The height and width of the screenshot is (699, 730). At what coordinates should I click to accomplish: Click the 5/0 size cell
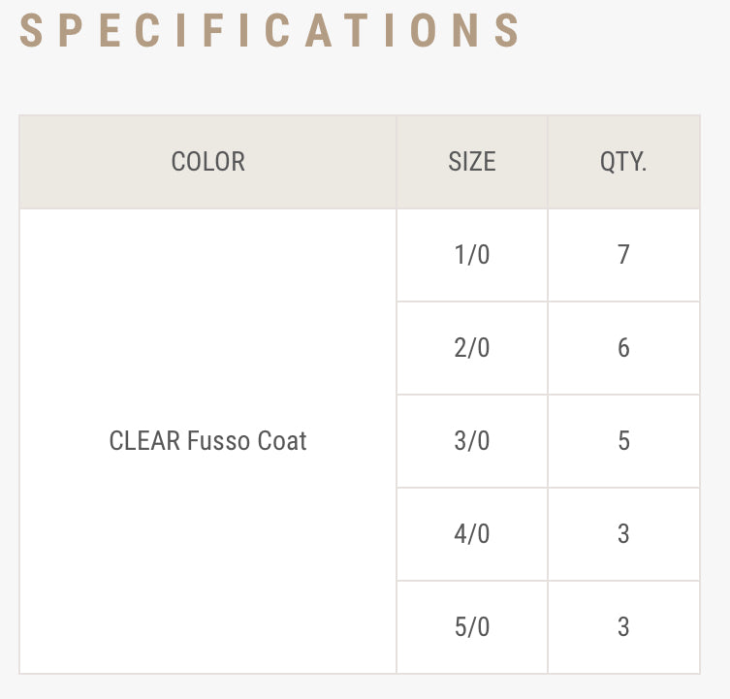tap(472, 627)
